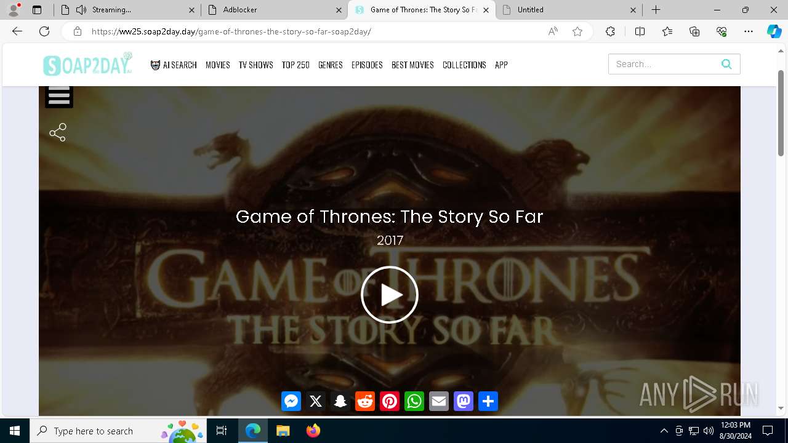The image size is (788, 443).
Task: Click the page vertical scrollbar thumb
Action: click(781, 113)
